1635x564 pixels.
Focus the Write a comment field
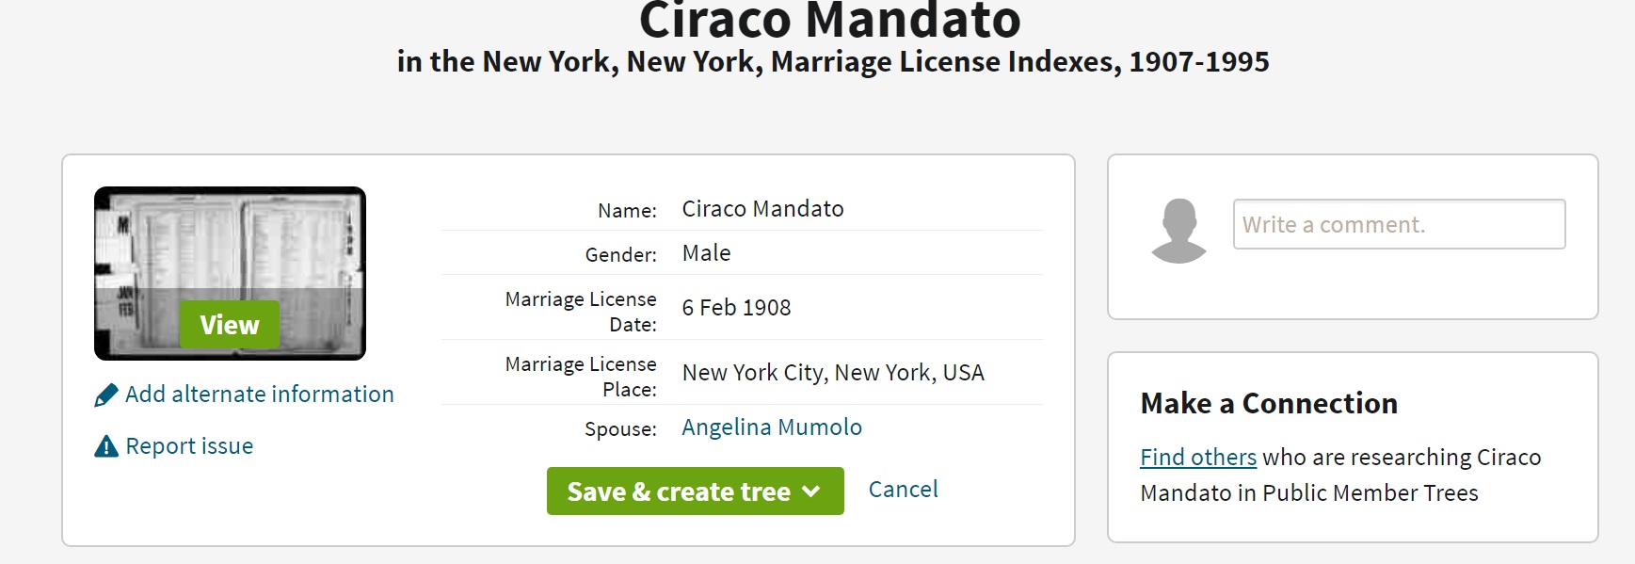coord(1399,224)
